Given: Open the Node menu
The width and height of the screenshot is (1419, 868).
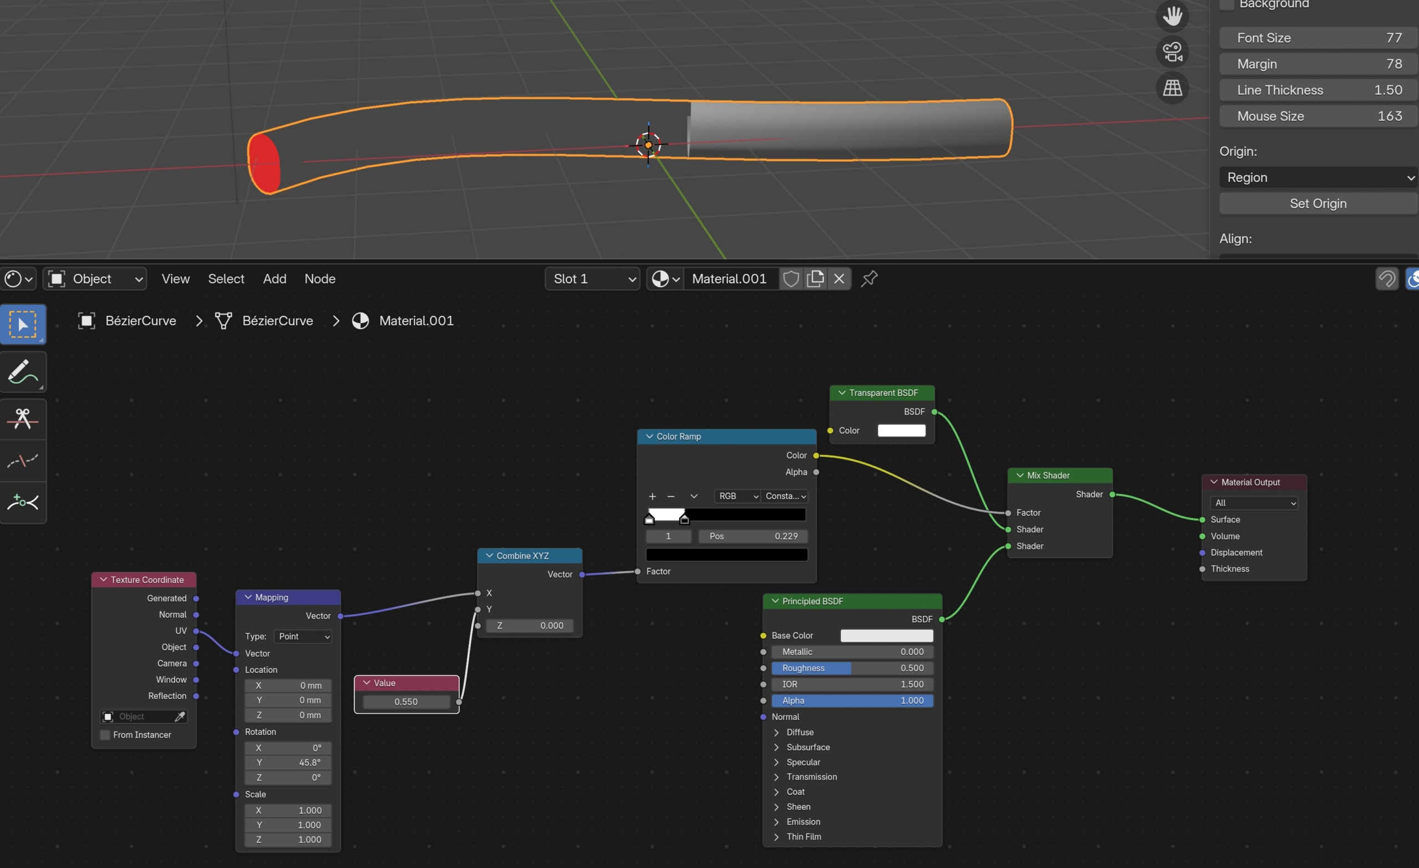Looking at the screenshot, I should click(x=320, y=279).
